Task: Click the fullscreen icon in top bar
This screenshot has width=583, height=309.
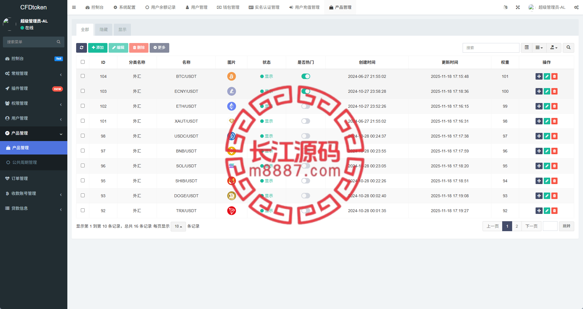Action: 518,7
